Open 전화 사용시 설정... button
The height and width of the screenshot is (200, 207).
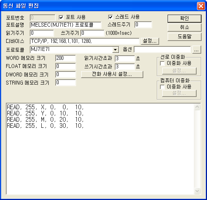(112, 74)
